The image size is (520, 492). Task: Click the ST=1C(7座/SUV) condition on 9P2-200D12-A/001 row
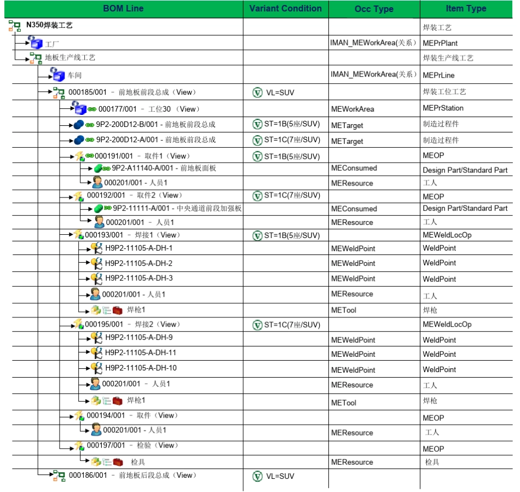click(x=292, y=140)
